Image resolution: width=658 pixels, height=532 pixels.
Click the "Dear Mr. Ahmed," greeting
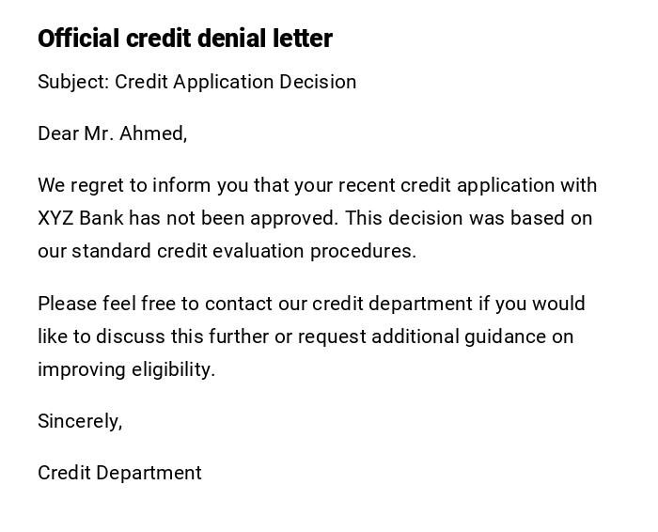[x=112, y=133]
